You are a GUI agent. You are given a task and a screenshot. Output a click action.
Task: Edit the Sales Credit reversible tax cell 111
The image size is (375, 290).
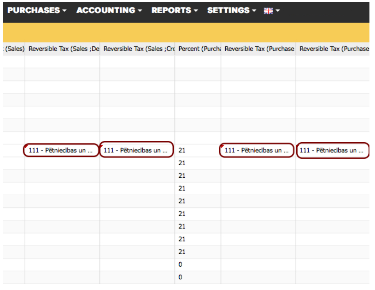click(136, 150)
